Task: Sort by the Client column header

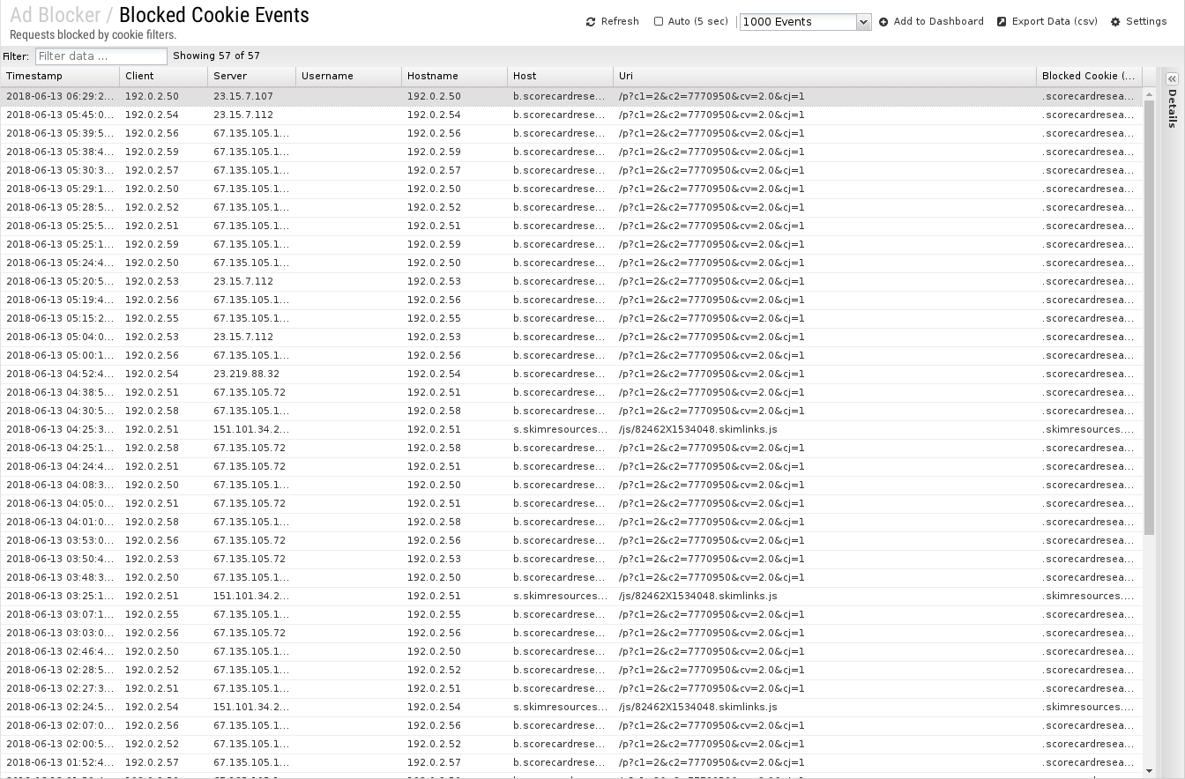Action: 163,77
